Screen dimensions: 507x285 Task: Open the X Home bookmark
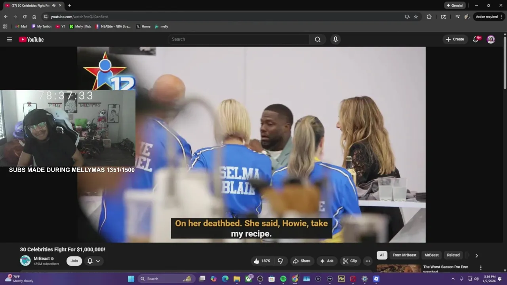click(143, 27)
